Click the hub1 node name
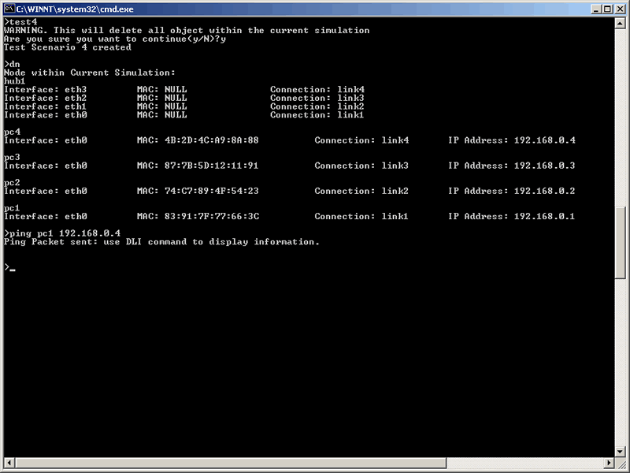Viewport: 630px width, 473px height. (x=15, y=81)
